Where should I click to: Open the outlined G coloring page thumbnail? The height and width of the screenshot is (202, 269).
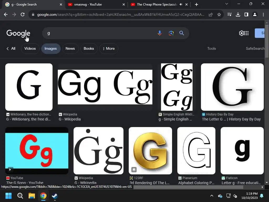click(x=196, y=151)
